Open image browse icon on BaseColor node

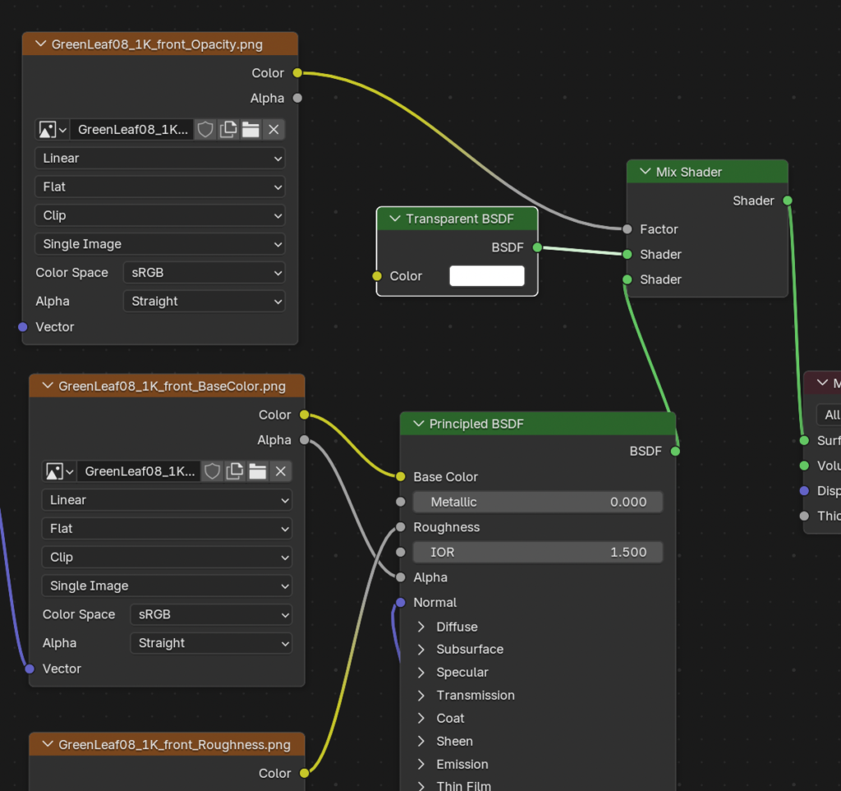click(58, 471)
